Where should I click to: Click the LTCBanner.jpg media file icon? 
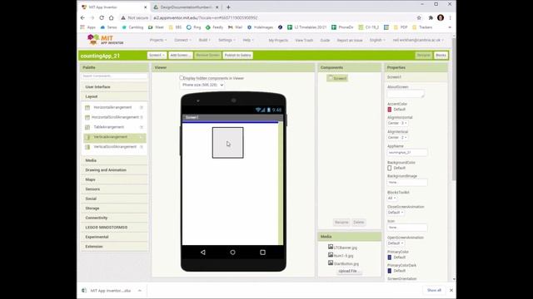click(x=331, y=247)
